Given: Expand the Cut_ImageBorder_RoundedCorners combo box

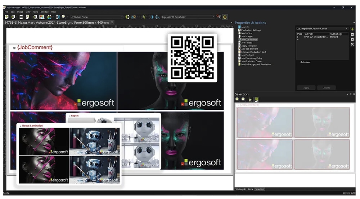Looking at the screenshot, I should pos(347,29).
